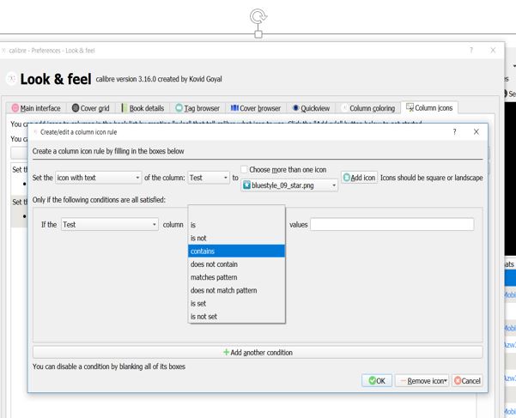Select 'does not contain' condition

click(x=236, y=264)
